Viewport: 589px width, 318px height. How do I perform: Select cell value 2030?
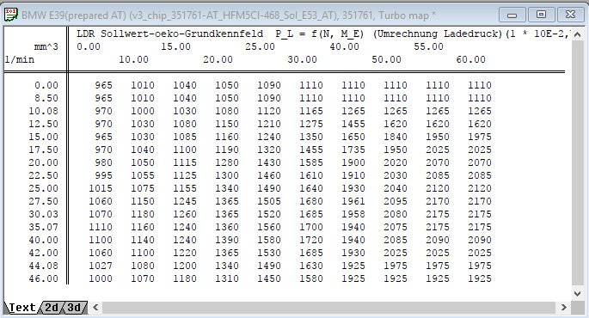[x=396, y=175]
